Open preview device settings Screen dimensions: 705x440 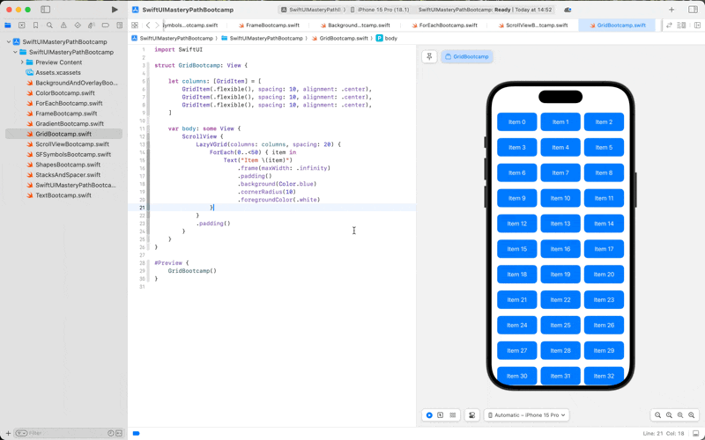(471, 415)
